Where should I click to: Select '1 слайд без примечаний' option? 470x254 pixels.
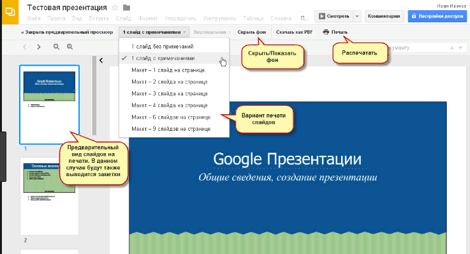pos(174,47)
